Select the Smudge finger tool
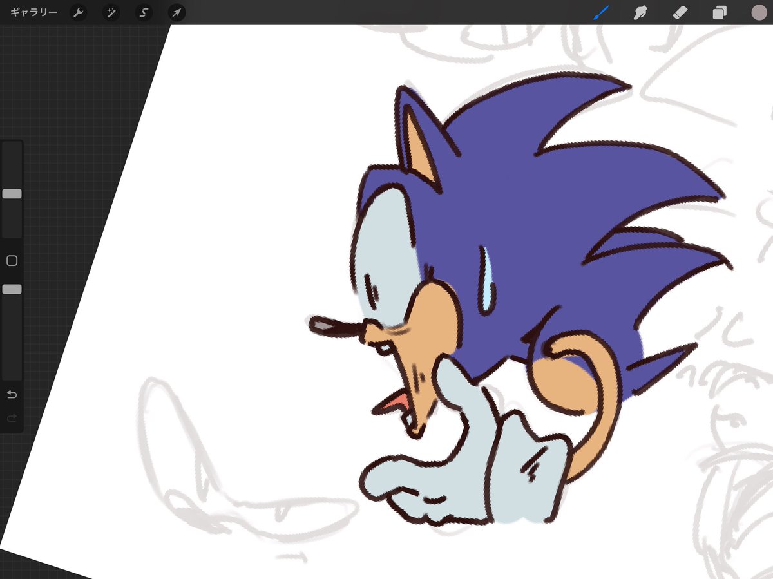 click(x=640, y=12)
